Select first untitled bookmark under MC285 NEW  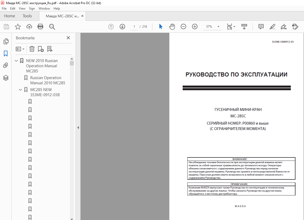click(x=30, y=102)
